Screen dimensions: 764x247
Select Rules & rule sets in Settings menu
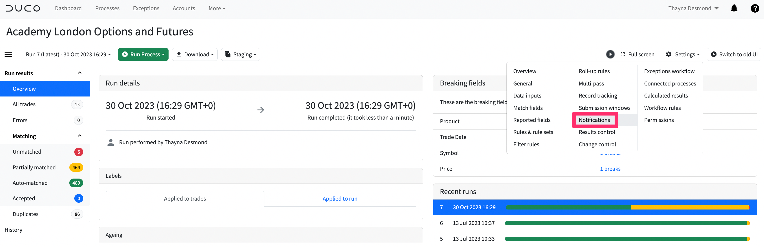(533, 132)
